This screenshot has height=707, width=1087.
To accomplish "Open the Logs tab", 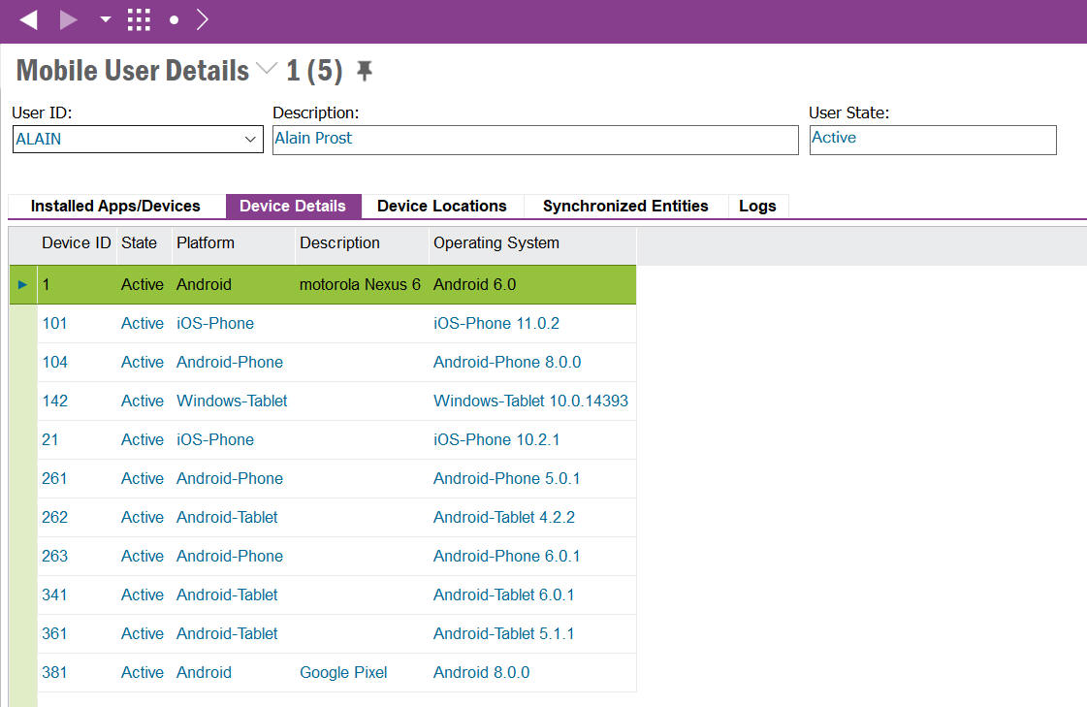I will coord(757,206).
